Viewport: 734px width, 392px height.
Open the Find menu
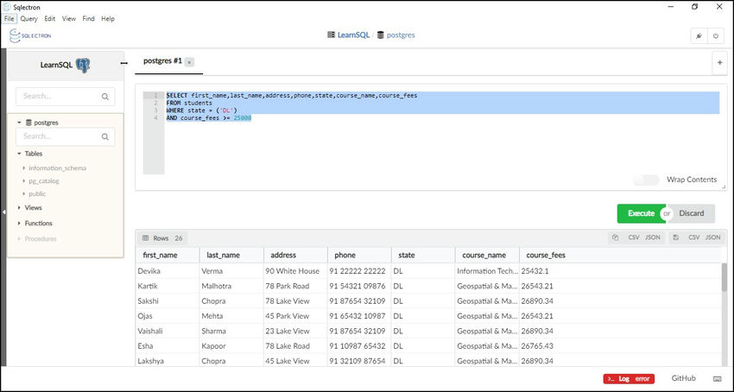88,19
